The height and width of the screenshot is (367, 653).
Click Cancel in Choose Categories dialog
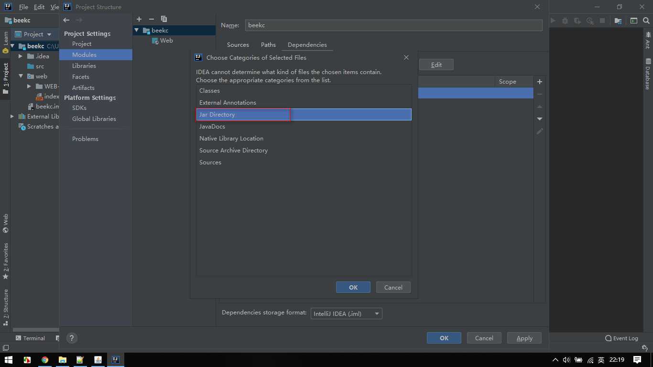point(393,287)
